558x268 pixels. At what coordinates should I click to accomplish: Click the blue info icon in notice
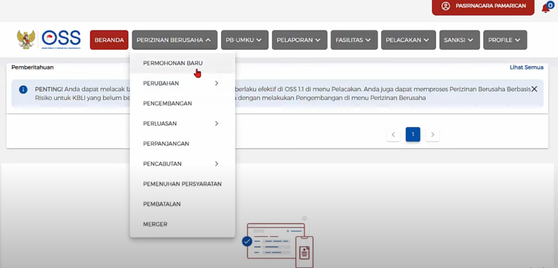point(23,89)
